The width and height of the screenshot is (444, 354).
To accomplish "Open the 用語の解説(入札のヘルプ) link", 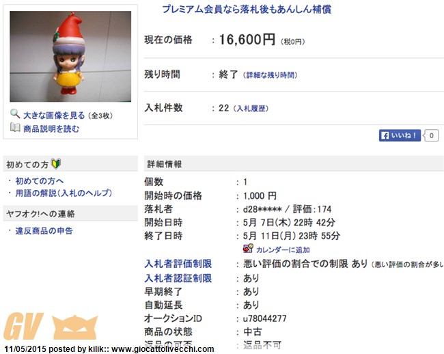I will pos(64,193).
